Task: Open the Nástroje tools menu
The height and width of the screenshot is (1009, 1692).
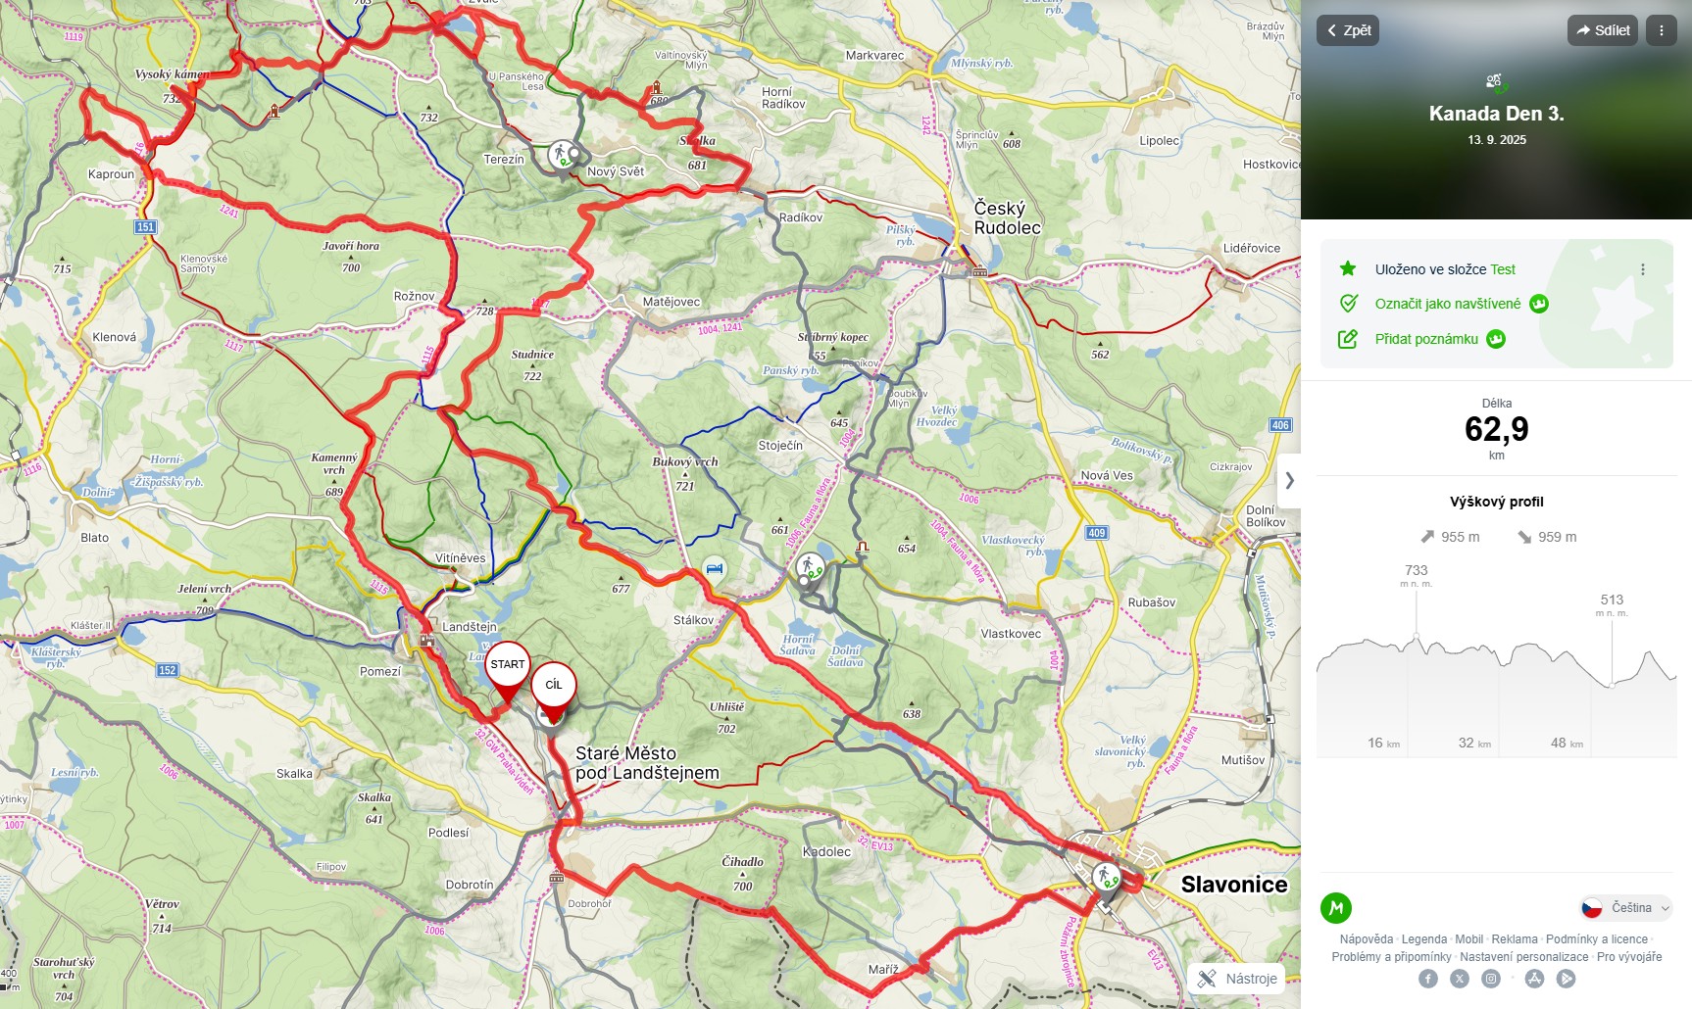Action: pyautogui.click(x=1237, y=979)
